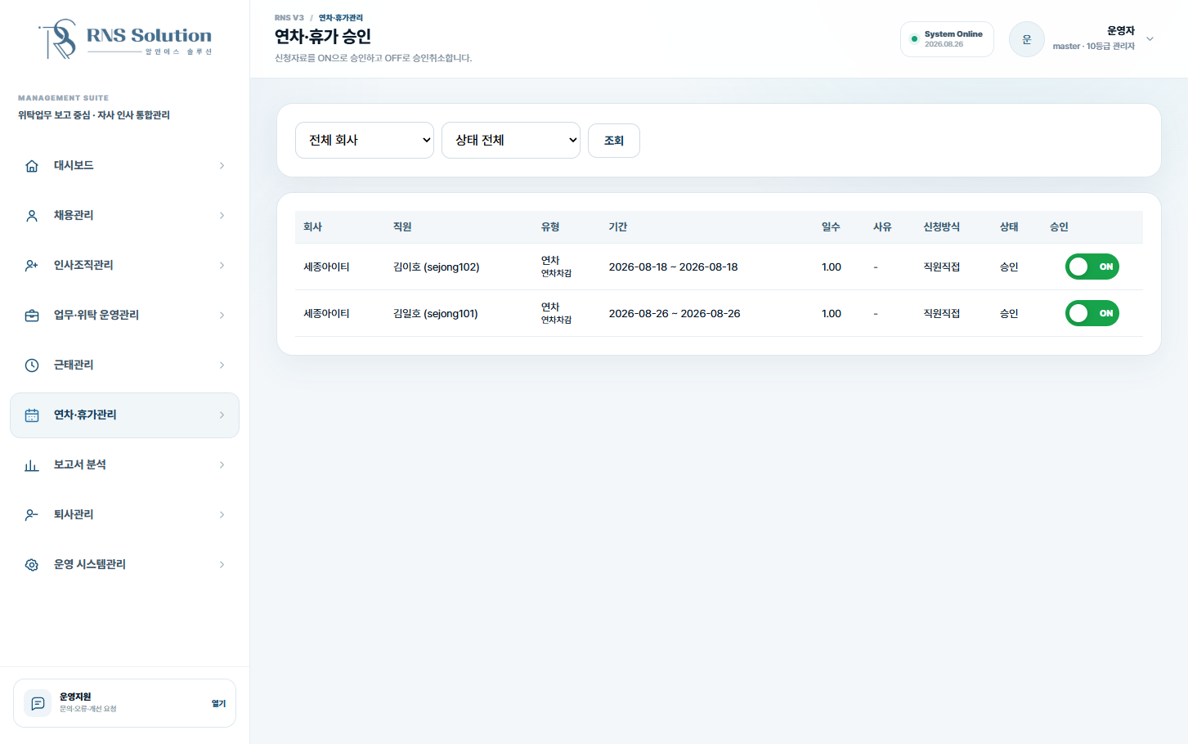Expand the 대시보드 menu chevron

tap(222, 166)
